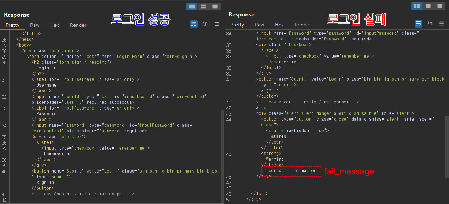Click the label for="inputPassword" line
The width and height of the screenshot is (449, 204).
(85, 108)
